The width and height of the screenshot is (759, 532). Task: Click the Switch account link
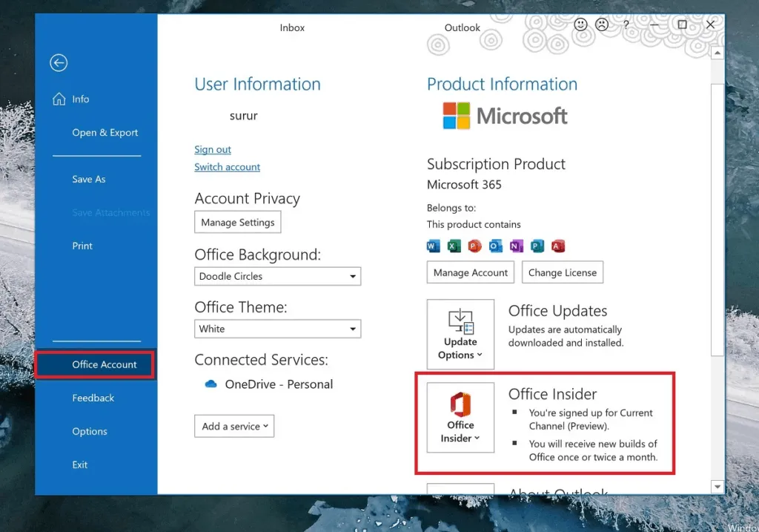(x=227, y=167)
